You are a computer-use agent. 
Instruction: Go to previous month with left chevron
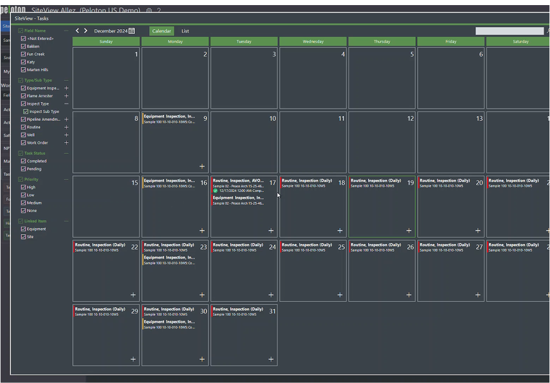(x=77, y=30)
